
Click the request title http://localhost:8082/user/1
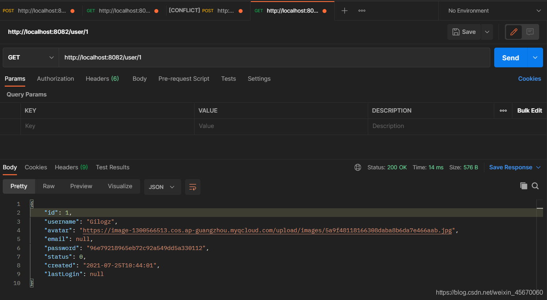(x=48, y=32)
